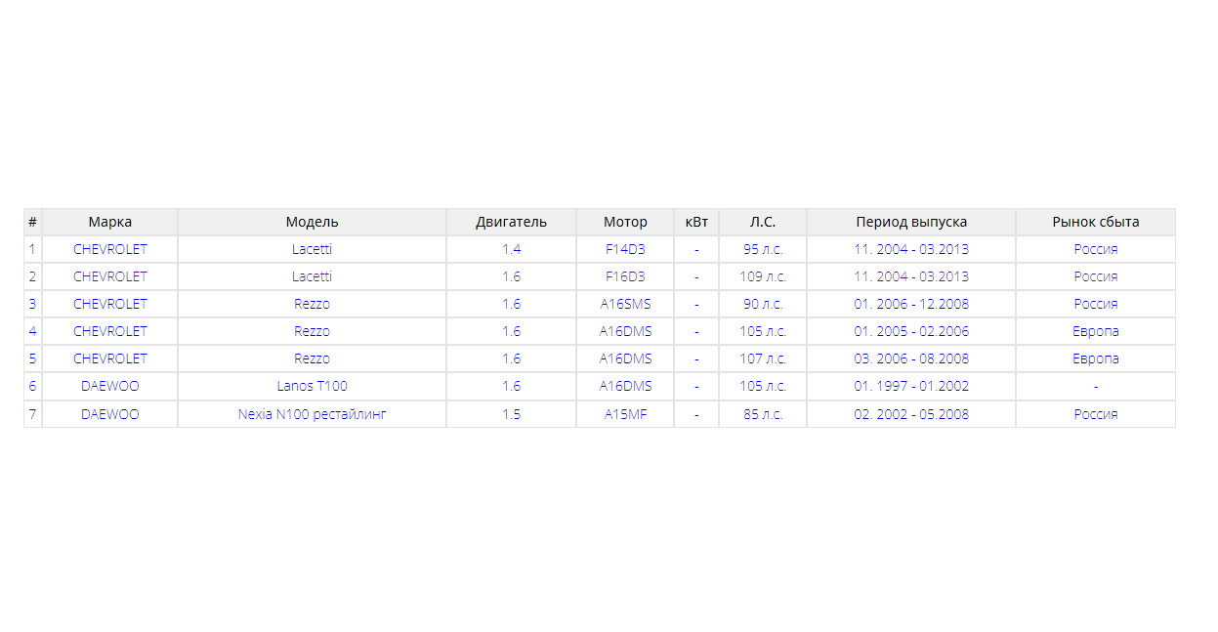Click the 95 л.с. horsepower link
Viewport: 1218px width, 632px height.
(762, 249)
